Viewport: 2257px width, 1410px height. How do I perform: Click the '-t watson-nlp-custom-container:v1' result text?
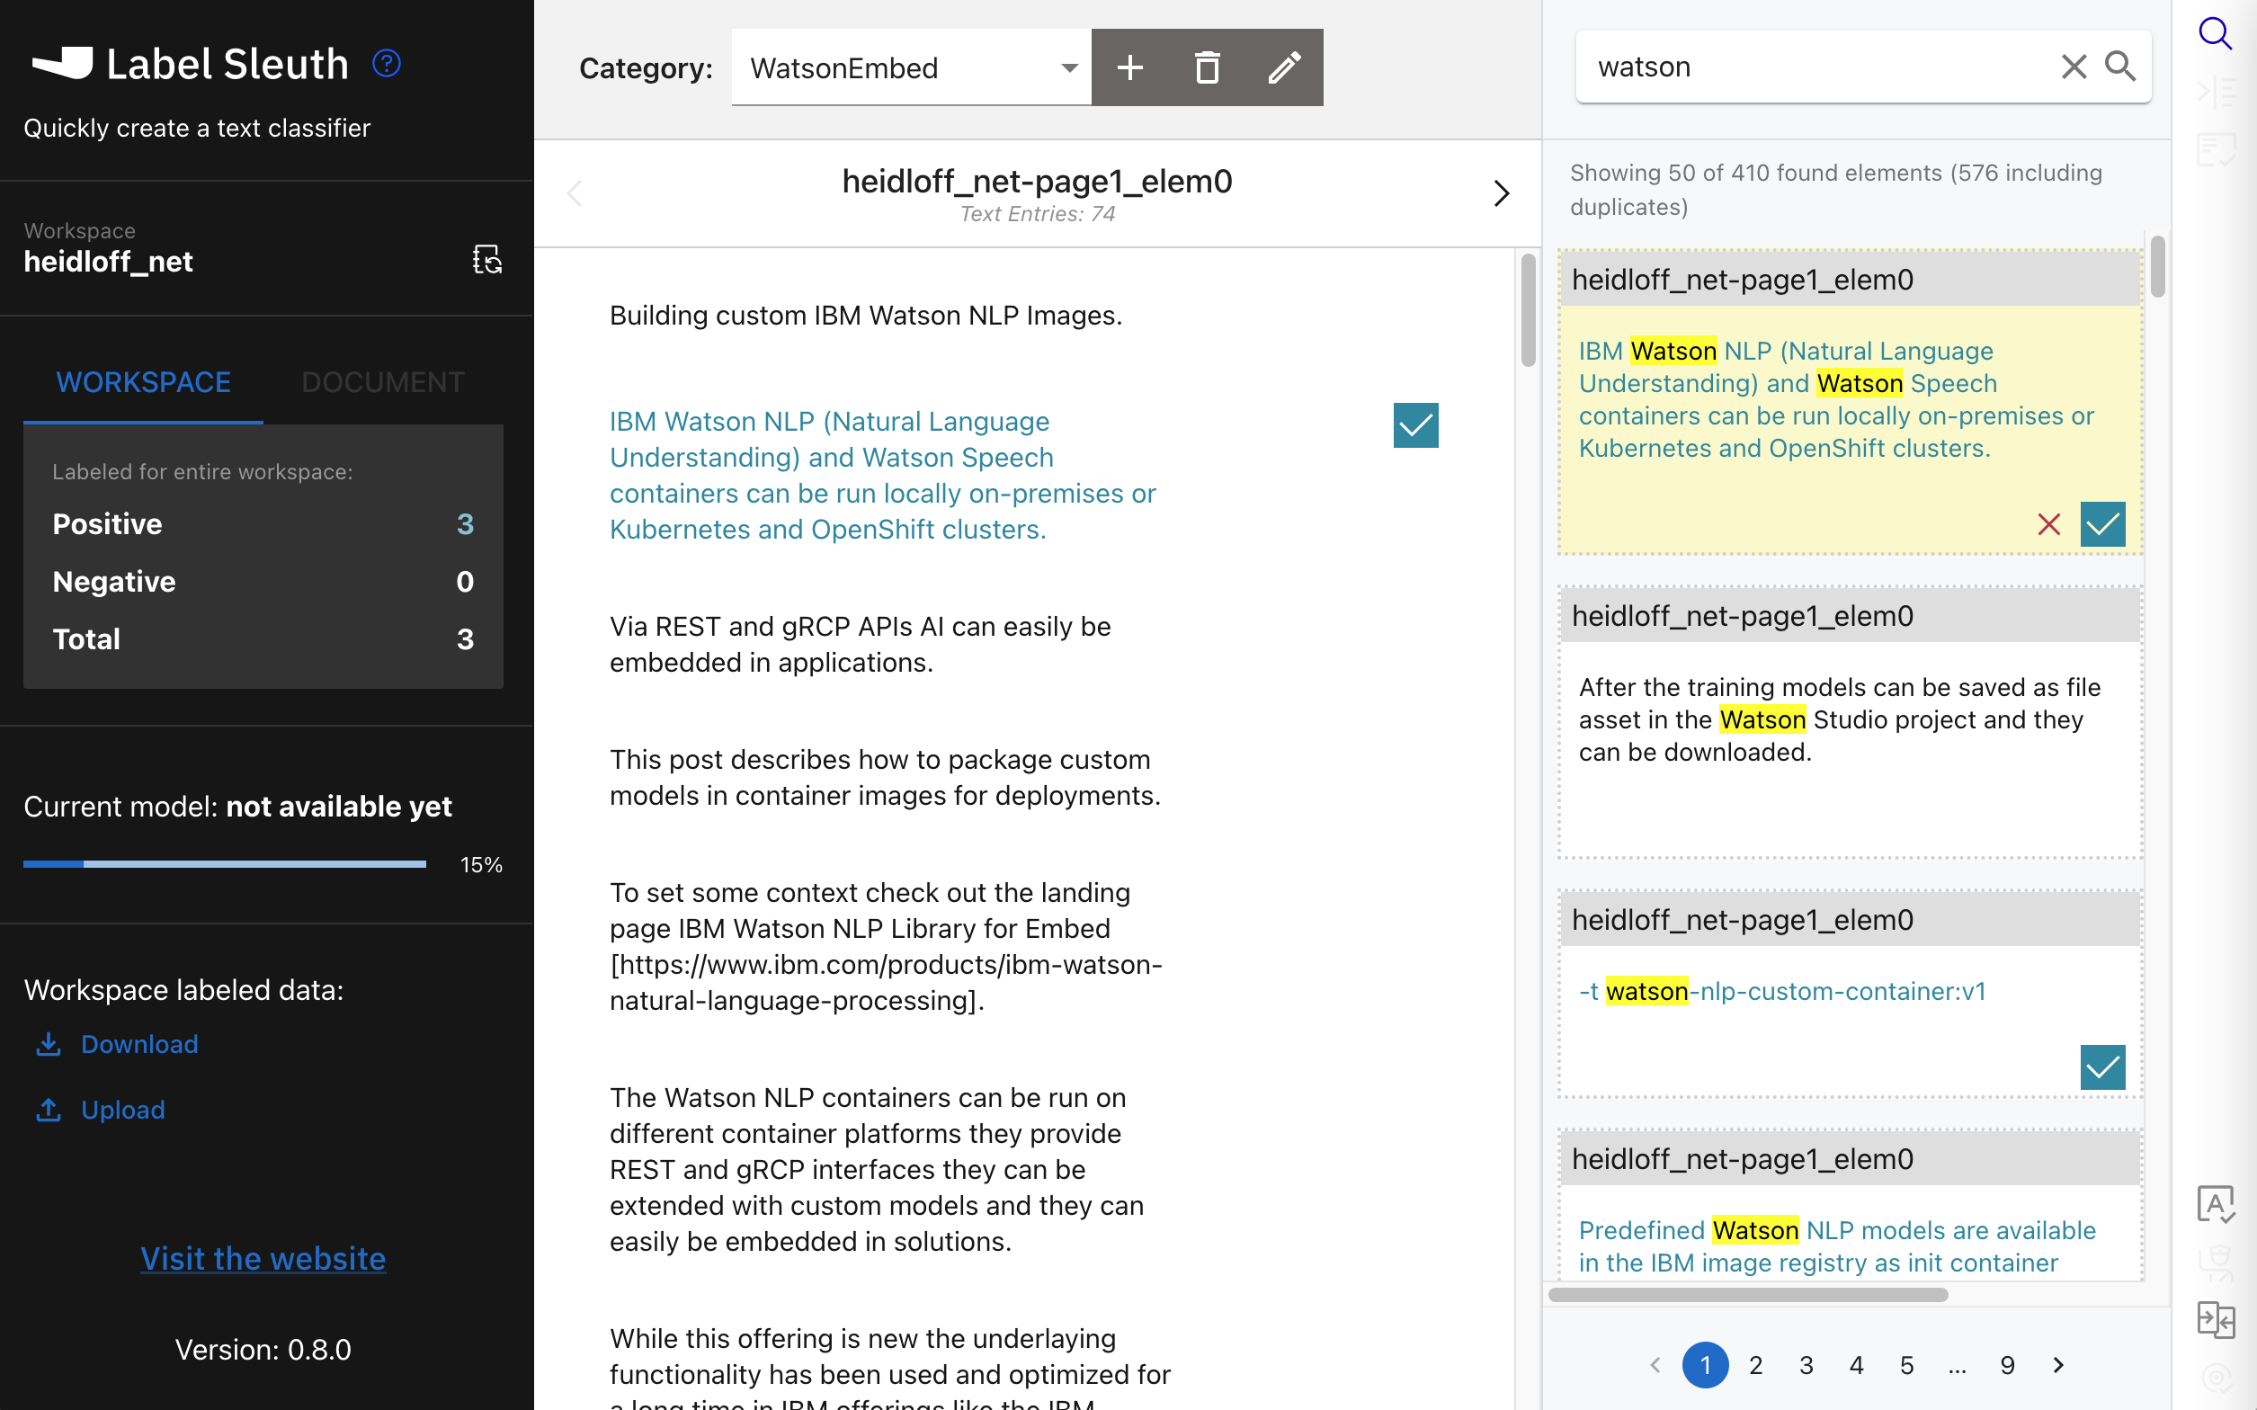[x=1781, y=990]
